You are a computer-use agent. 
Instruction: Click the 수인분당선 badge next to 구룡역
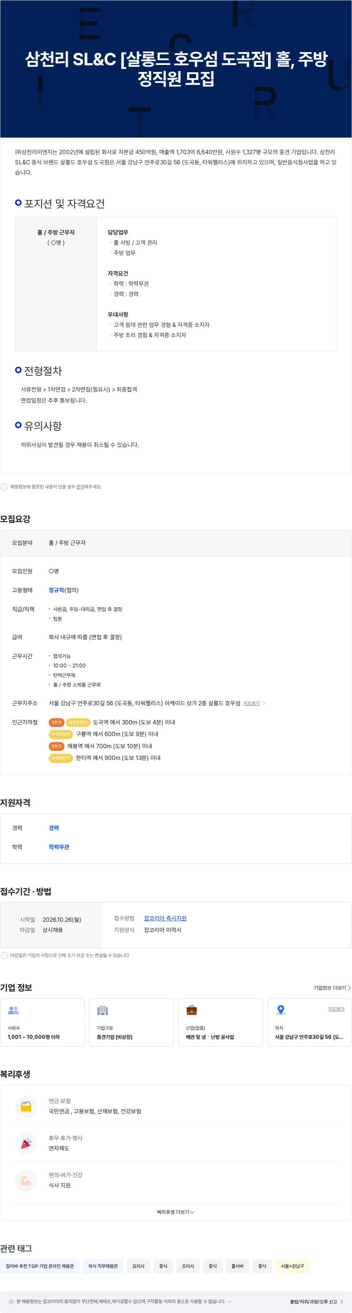(60, 734)
